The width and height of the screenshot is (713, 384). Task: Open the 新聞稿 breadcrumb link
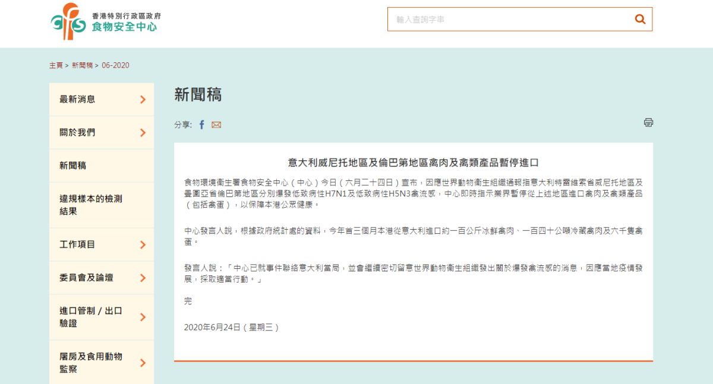pyautogui.click(x=82, y=65)
